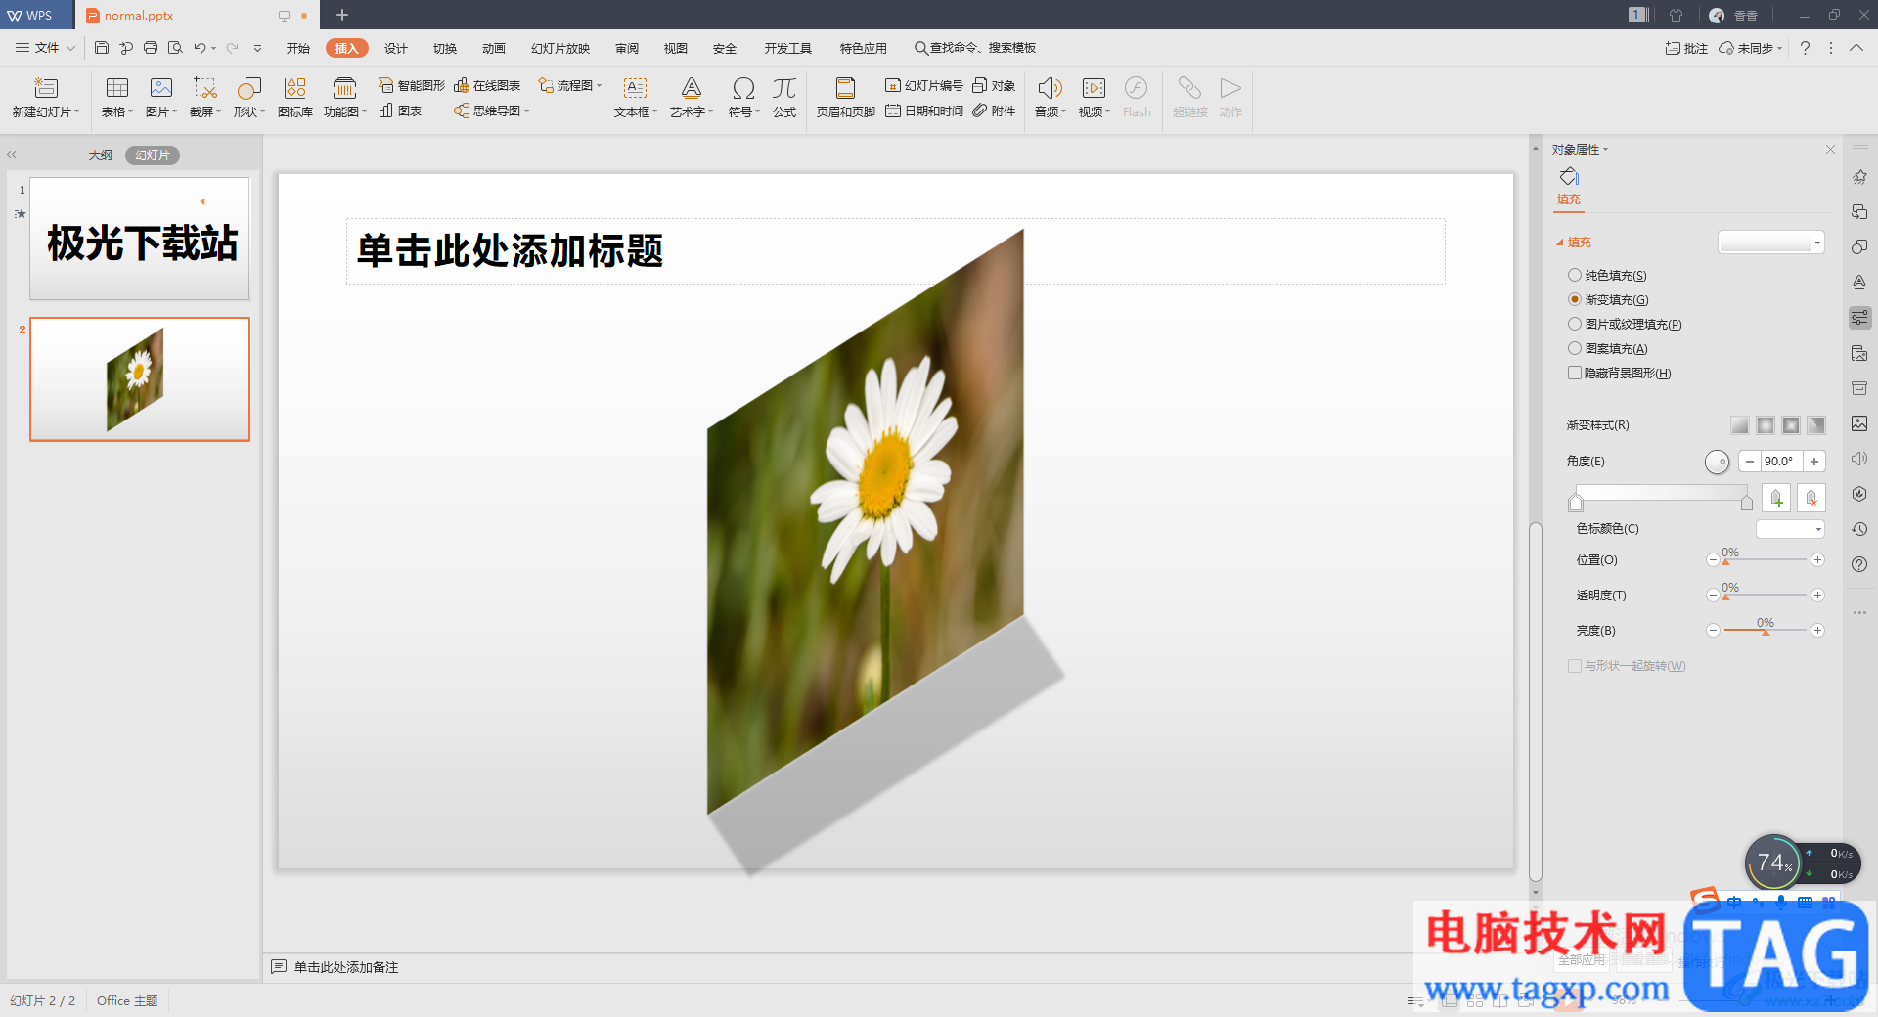Remove gradient stop with the delete marker icon
Viewport: 1878px width, 1017px height.
[x=1811, y=498]
